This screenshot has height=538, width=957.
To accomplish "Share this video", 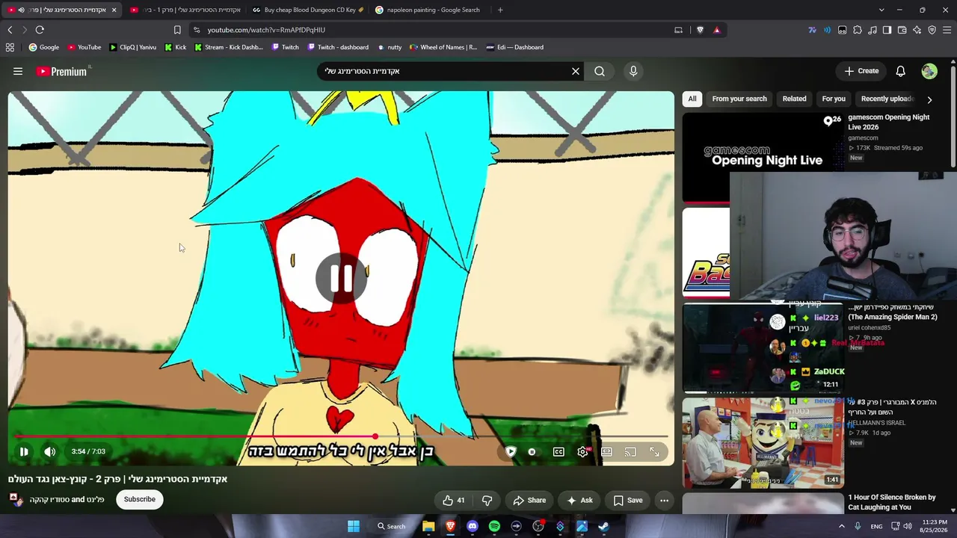I will 529,500.
